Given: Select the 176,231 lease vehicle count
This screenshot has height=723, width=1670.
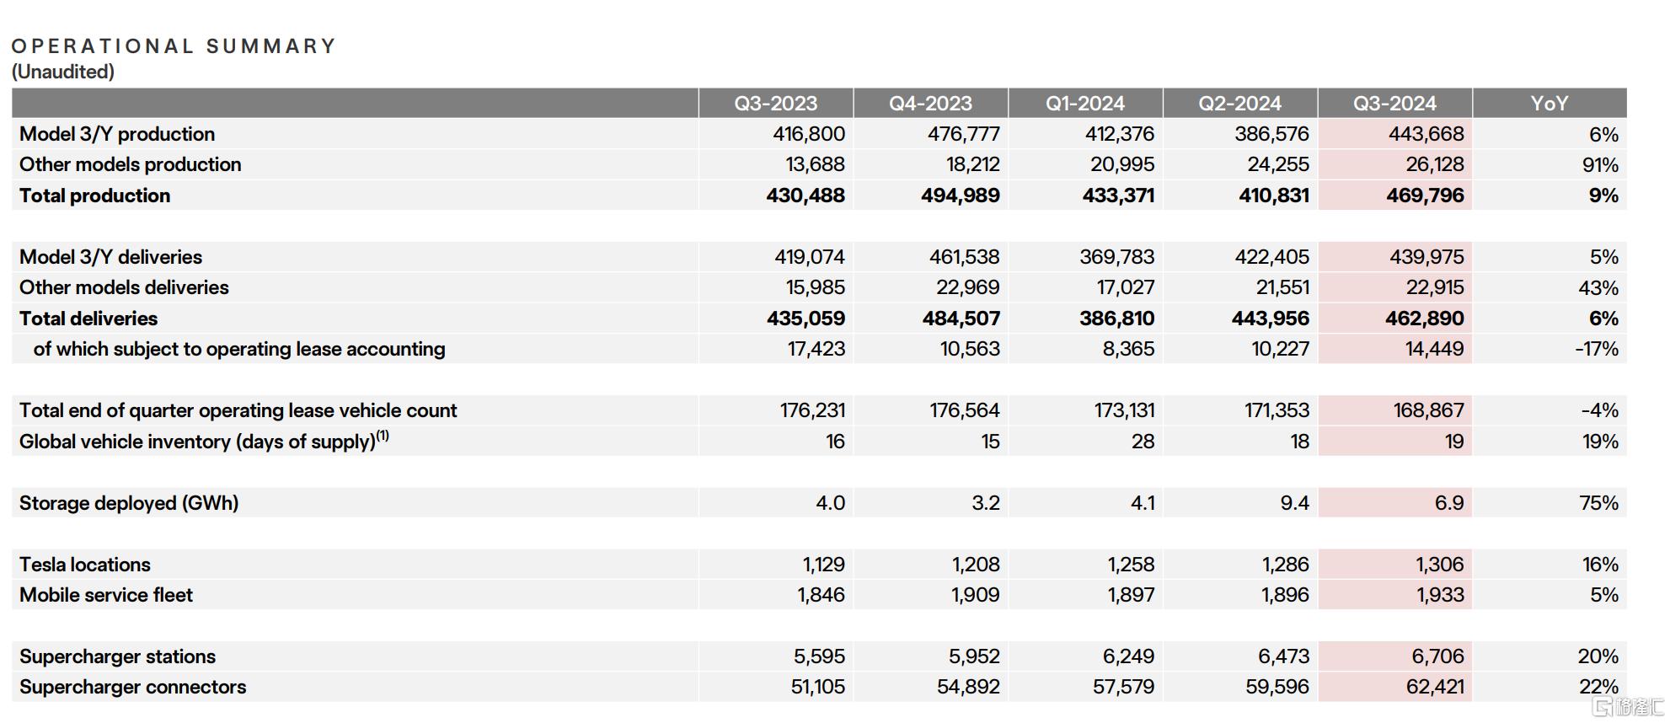Looking at the screenshot, I should 812,410.
